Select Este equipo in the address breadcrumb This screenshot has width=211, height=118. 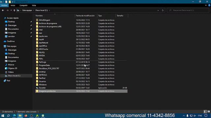tap(27, 10)
